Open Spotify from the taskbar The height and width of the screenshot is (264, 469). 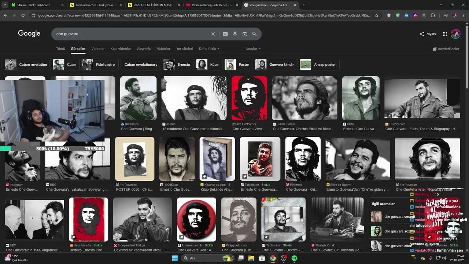click(x=294, y=258)
